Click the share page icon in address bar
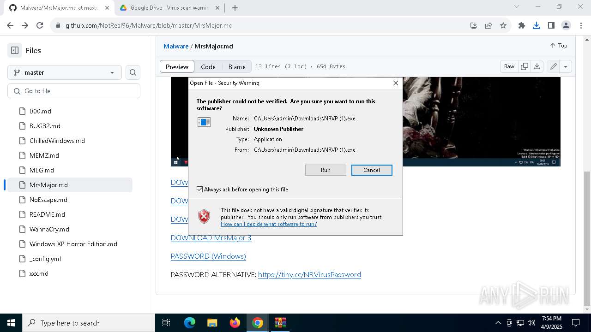This screenshot has width=591, height=332. tap(488, 26)
